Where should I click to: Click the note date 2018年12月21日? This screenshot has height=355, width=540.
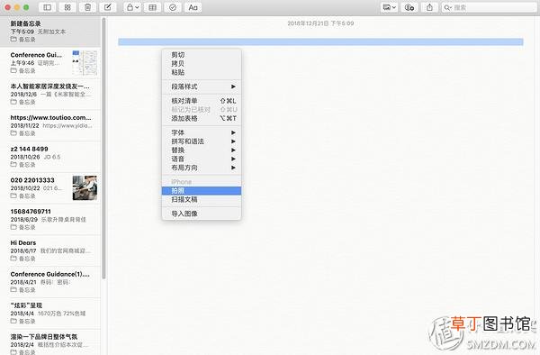320,23
